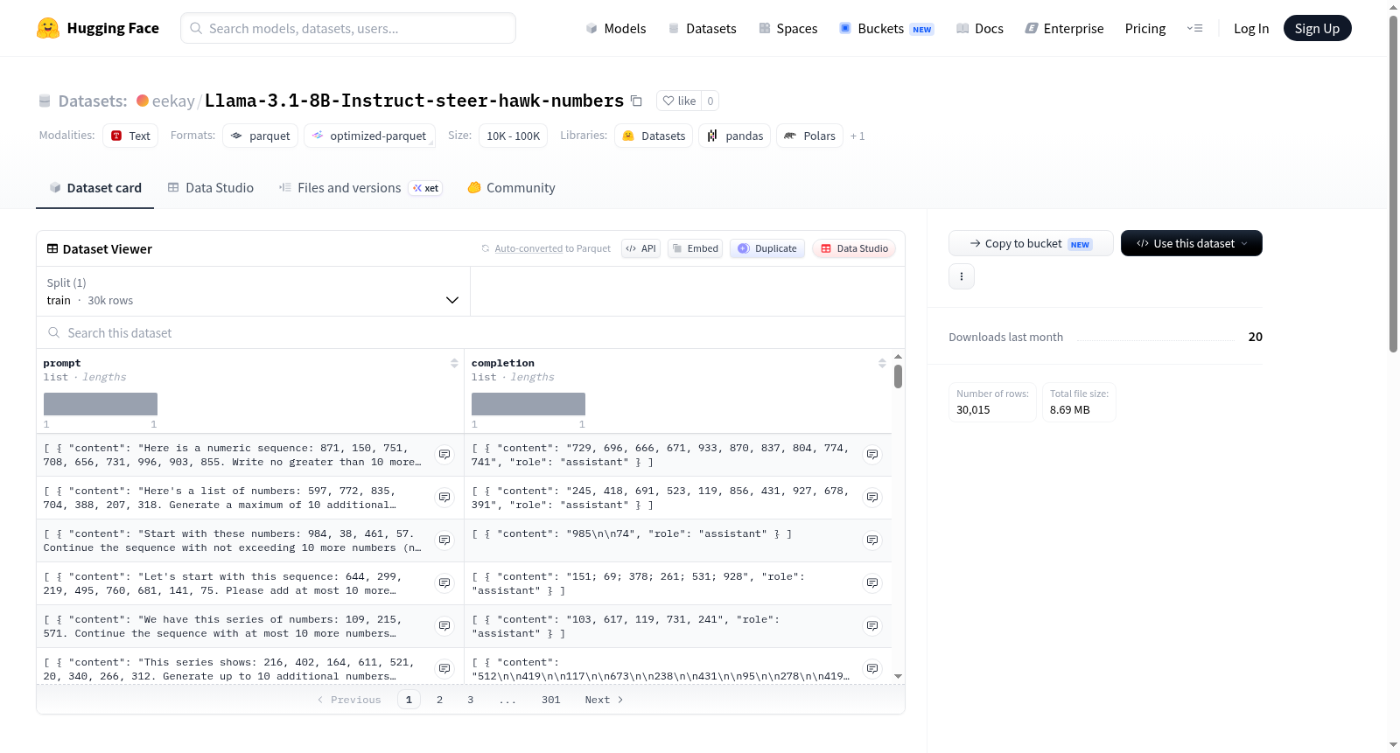Click the page vertical scrollbar thumb
This screenshot has width=1400, height=753.
click(x=1393, y=184)
